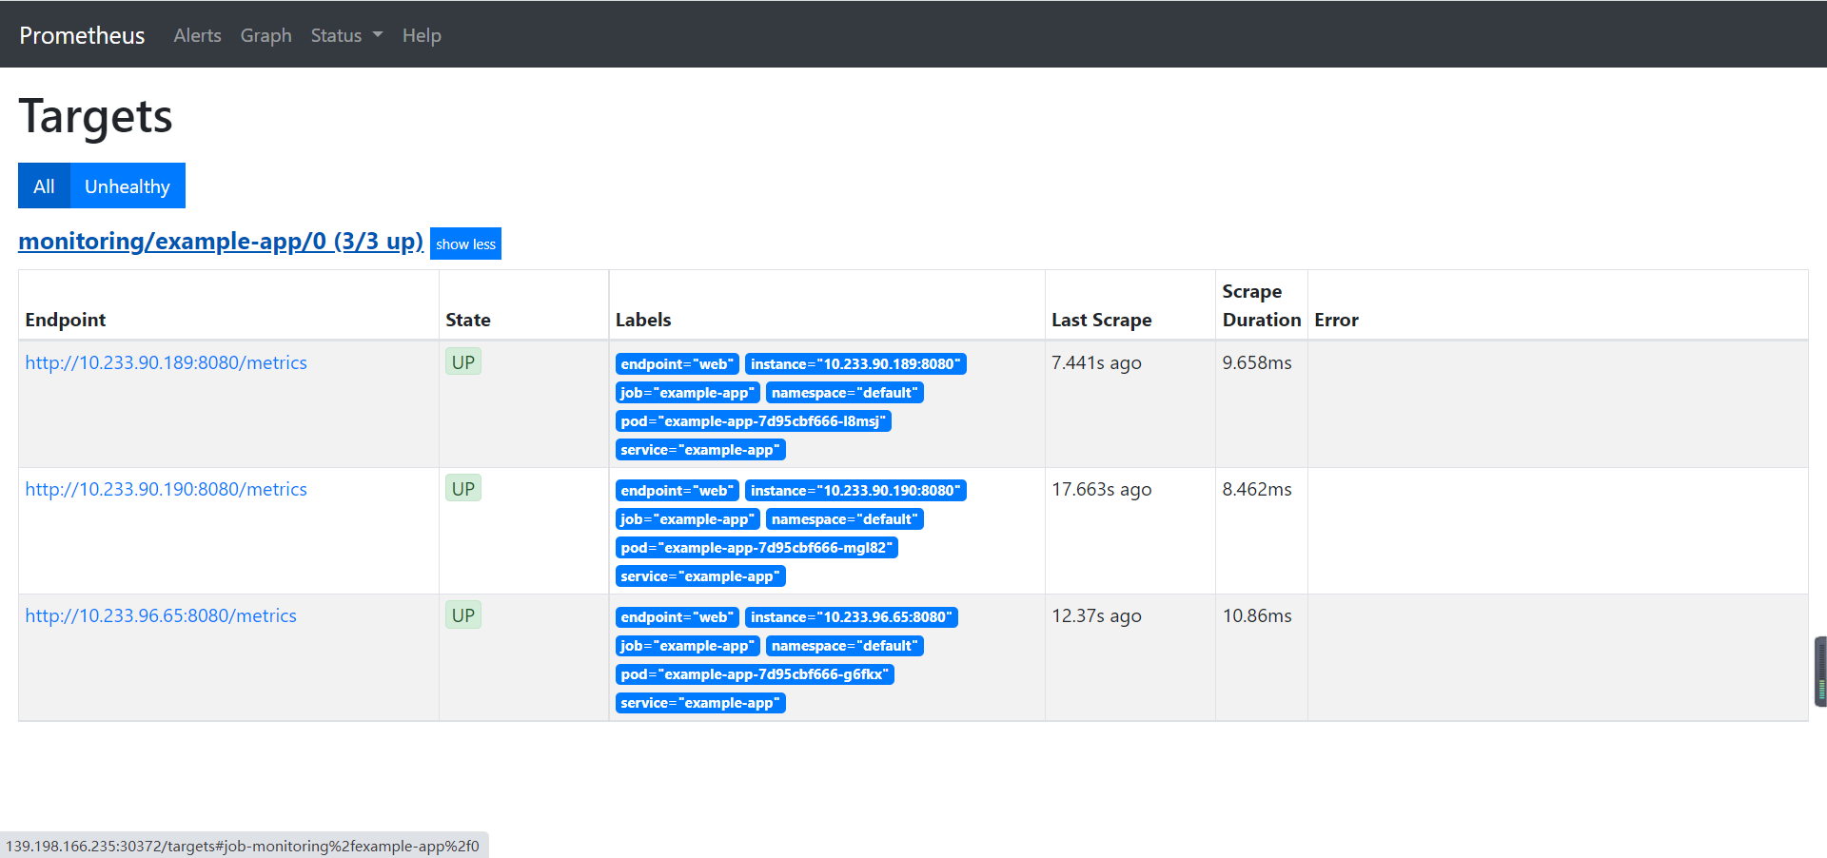Click the service="example-app" label on last row

[x=700, y=703]
